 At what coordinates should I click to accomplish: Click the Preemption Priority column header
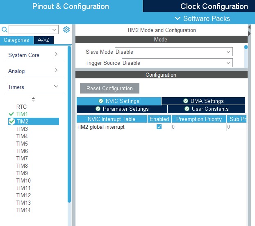pyautogui.click(x=199, y=119)
